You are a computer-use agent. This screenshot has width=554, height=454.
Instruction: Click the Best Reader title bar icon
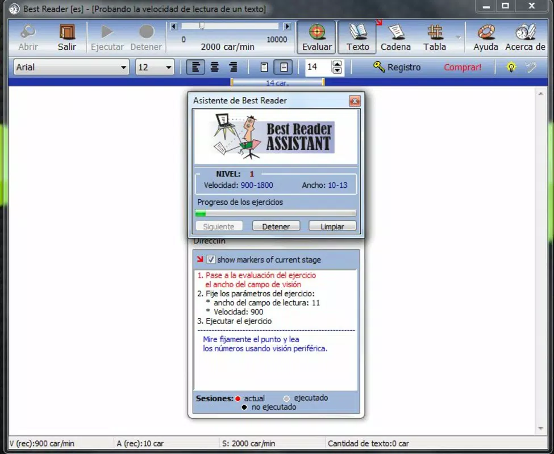[14, 9]
